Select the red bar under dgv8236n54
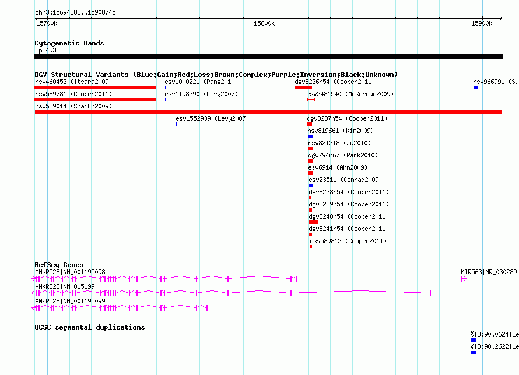The image size is (519, 375). click(x=303, y=87)
